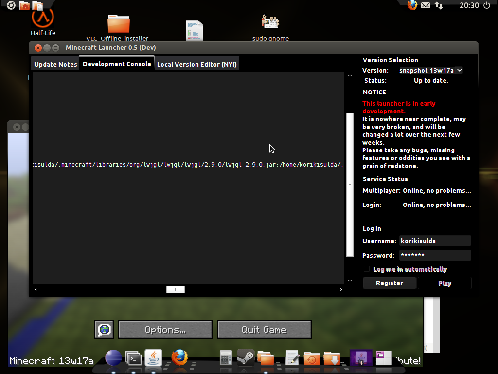
Task: Click the horizontal scrollbar thumb in console
Action: [176, 289]
